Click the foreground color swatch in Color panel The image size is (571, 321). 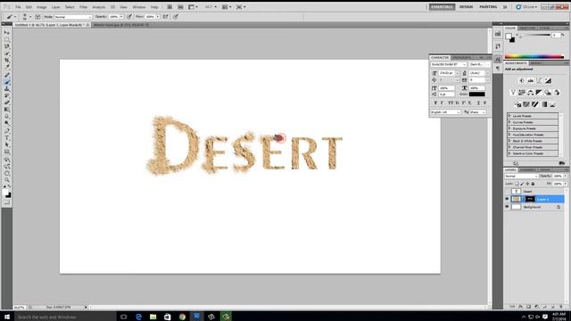point(509,36)
